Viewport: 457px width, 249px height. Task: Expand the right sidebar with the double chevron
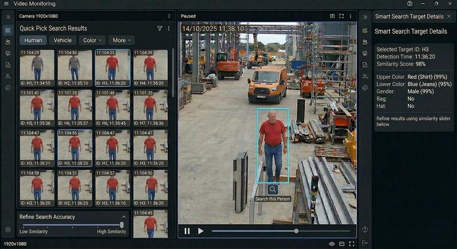365,17
